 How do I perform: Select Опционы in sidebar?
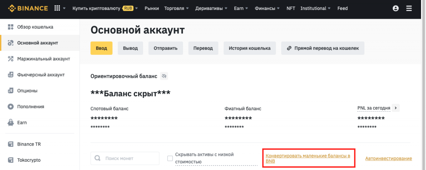click(40, 91)
